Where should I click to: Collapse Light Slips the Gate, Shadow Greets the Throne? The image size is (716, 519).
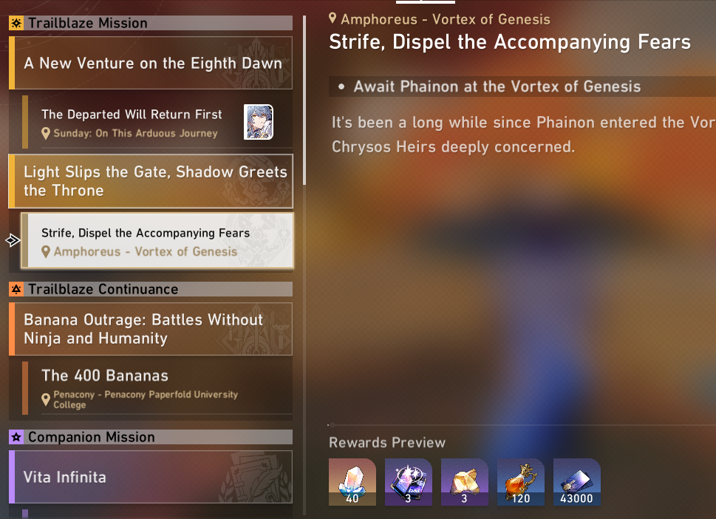click(151, 181)
